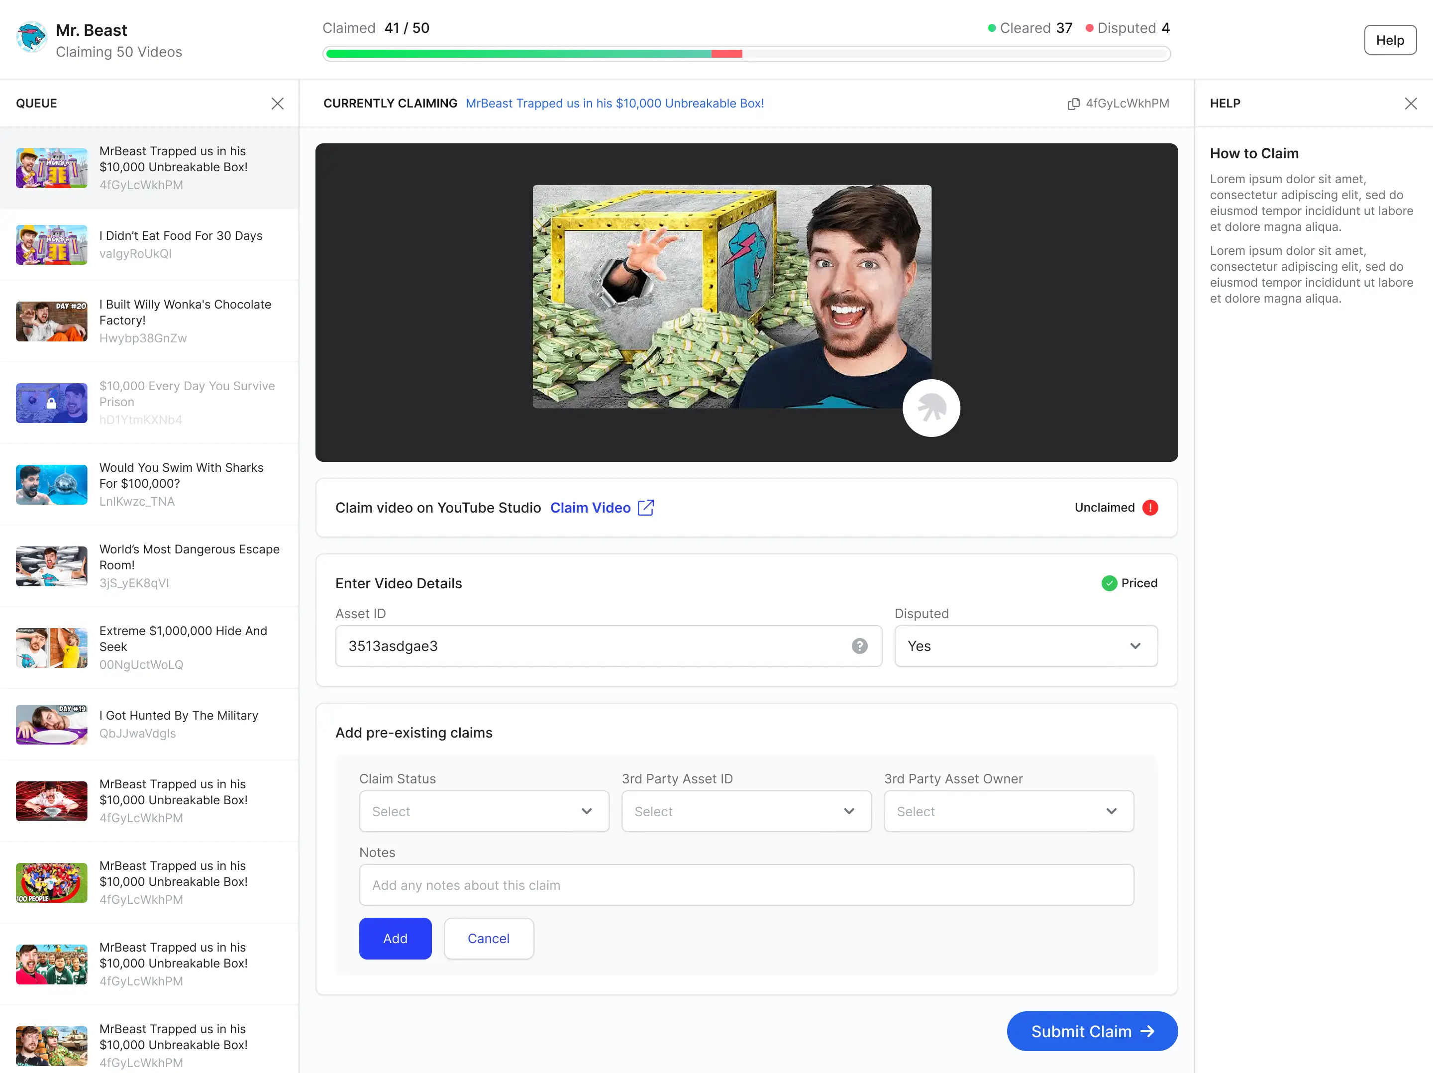Select queue item Would You Swim With Sharks
The image size is (1433, 1073).
tap(149, 485)
